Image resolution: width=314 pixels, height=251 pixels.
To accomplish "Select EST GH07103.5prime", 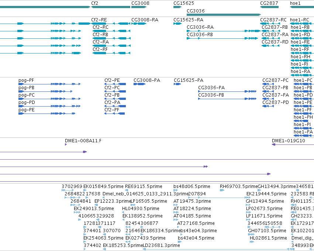I will coord(251,234).
